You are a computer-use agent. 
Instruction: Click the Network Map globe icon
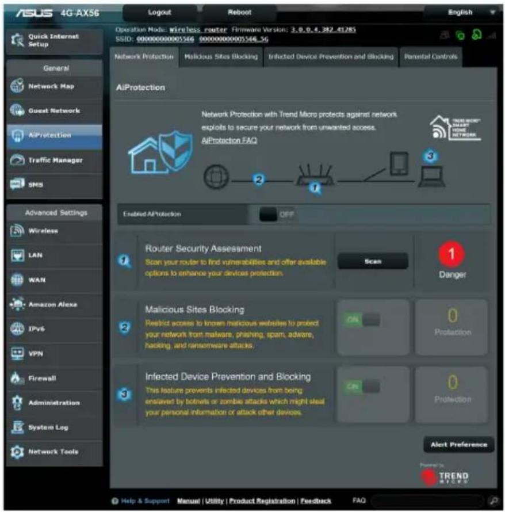[17, 86]
